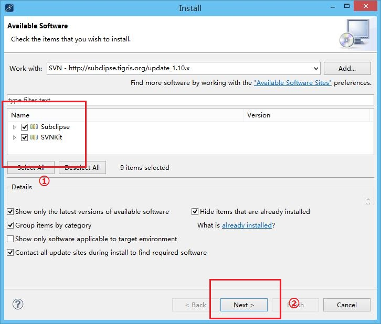
Task: Click the Details scroll up arrow
Action: [368, 199]
